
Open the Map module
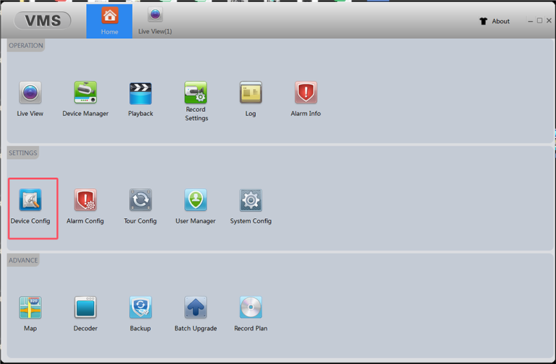click(x=31, y=308)
